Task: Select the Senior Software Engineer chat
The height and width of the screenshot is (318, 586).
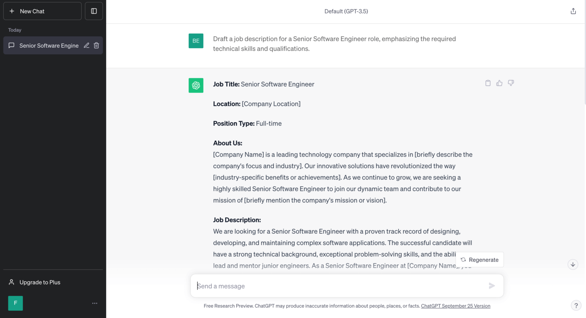Action: pos(49,45)
